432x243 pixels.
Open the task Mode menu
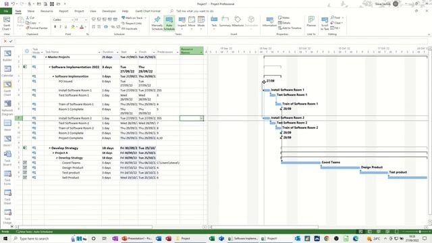click(201, 23)
